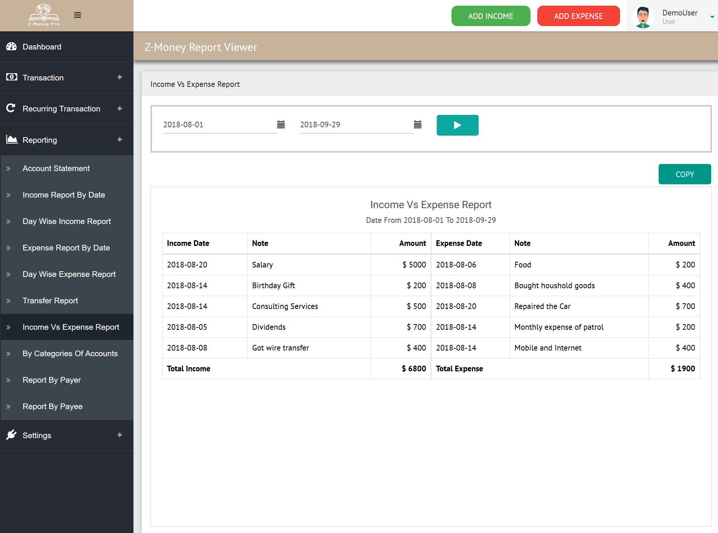This screenshot has height=533, width=718.
Task: Select the Dividends note cell
Action: (309, 327)
